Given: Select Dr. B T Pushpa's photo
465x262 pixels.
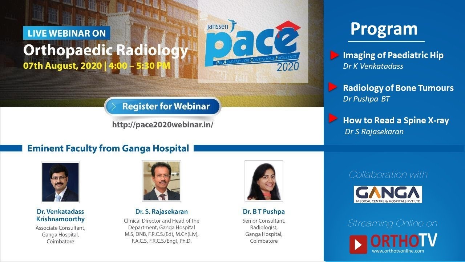Looking at the screenshot, I should tap(264, 181).
